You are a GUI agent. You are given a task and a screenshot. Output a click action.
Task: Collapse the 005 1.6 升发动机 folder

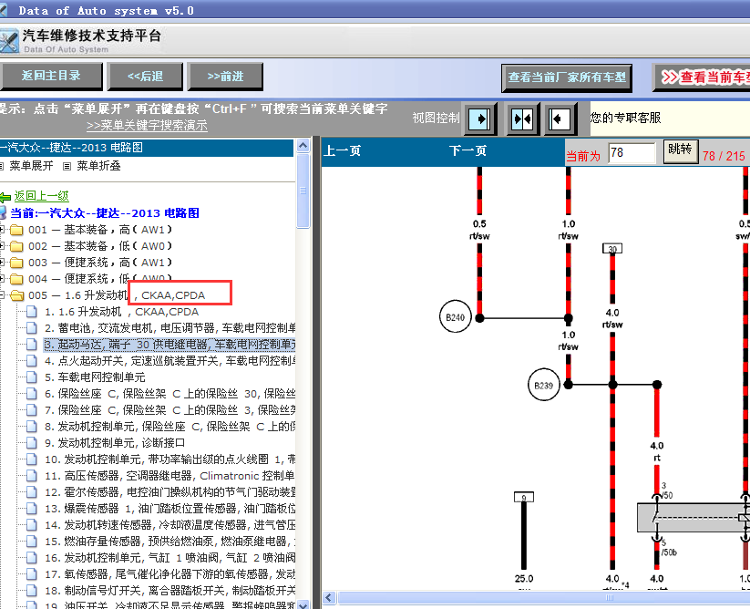pos(2,295)
